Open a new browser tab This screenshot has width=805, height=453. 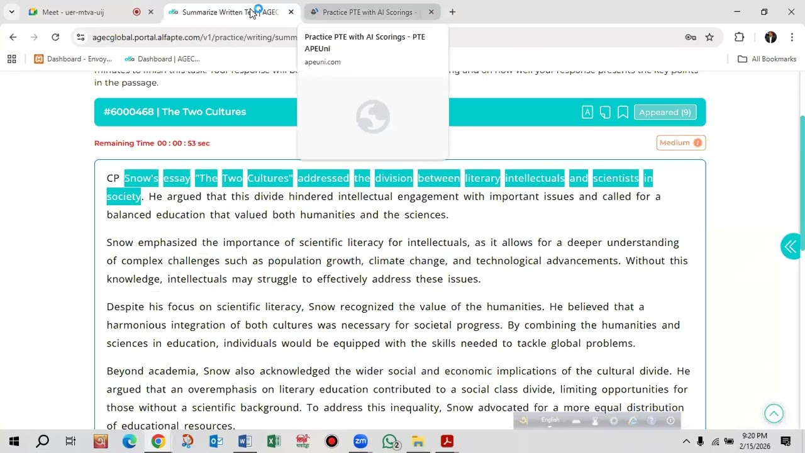click(x=452, y=12)
